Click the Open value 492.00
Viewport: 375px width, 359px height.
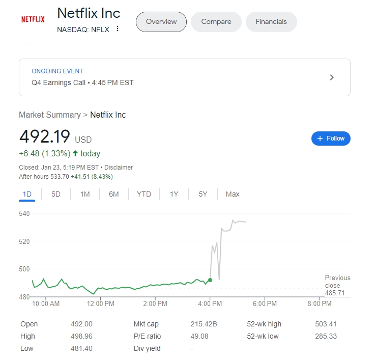[x=81, y=324]
